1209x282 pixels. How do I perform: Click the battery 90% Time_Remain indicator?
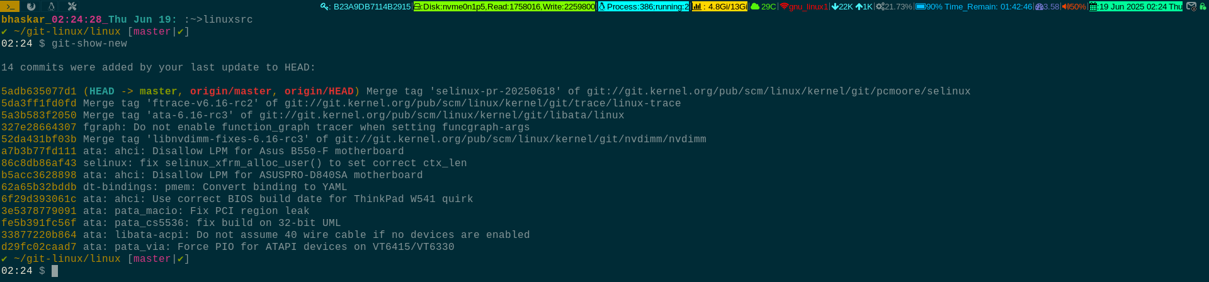click(973, 6)
